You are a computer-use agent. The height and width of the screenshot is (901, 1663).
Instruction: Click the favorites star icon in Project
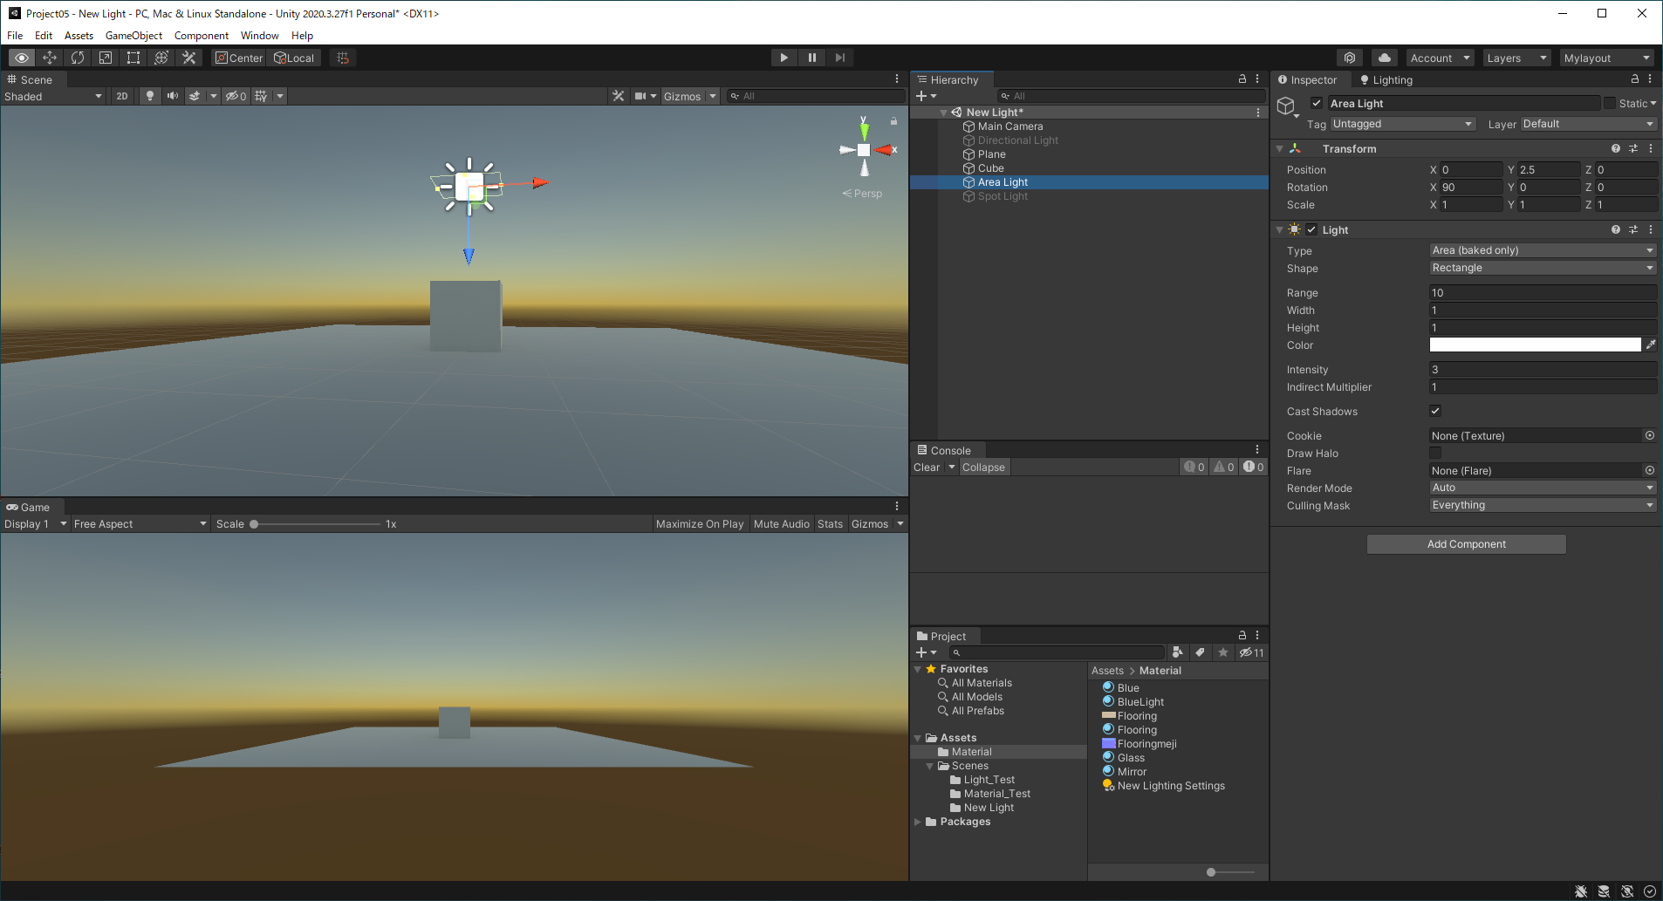click(1223, 652)
